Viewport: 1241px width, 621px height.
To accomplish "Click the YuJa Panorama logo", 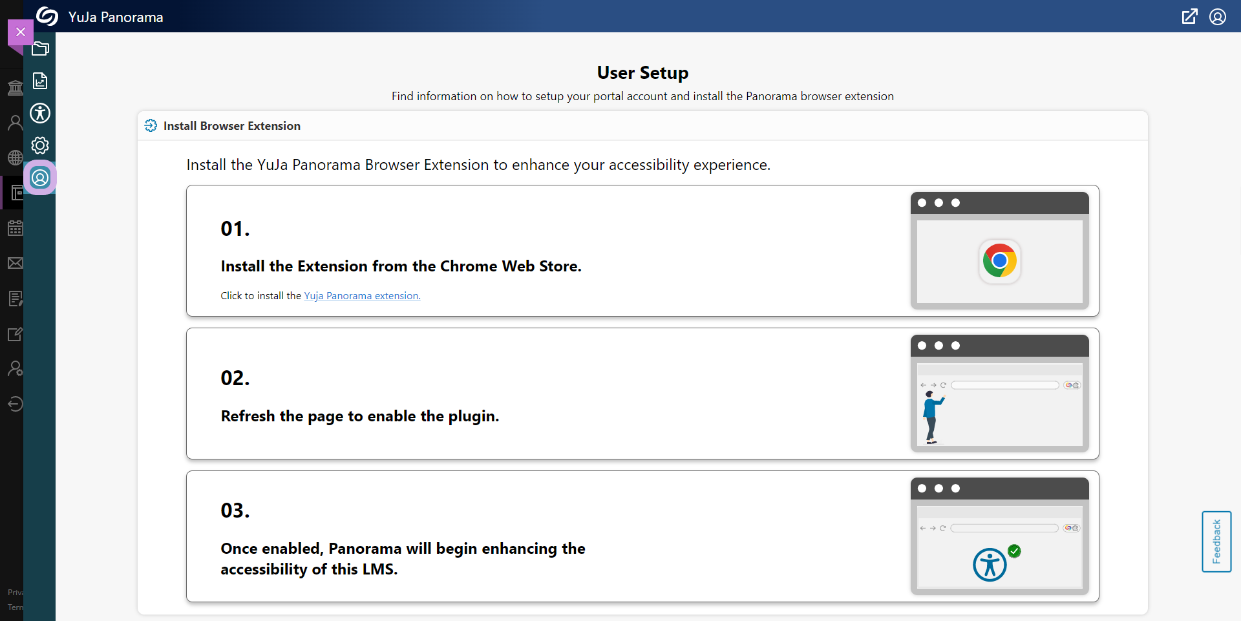I will click(x=47, y=16).
